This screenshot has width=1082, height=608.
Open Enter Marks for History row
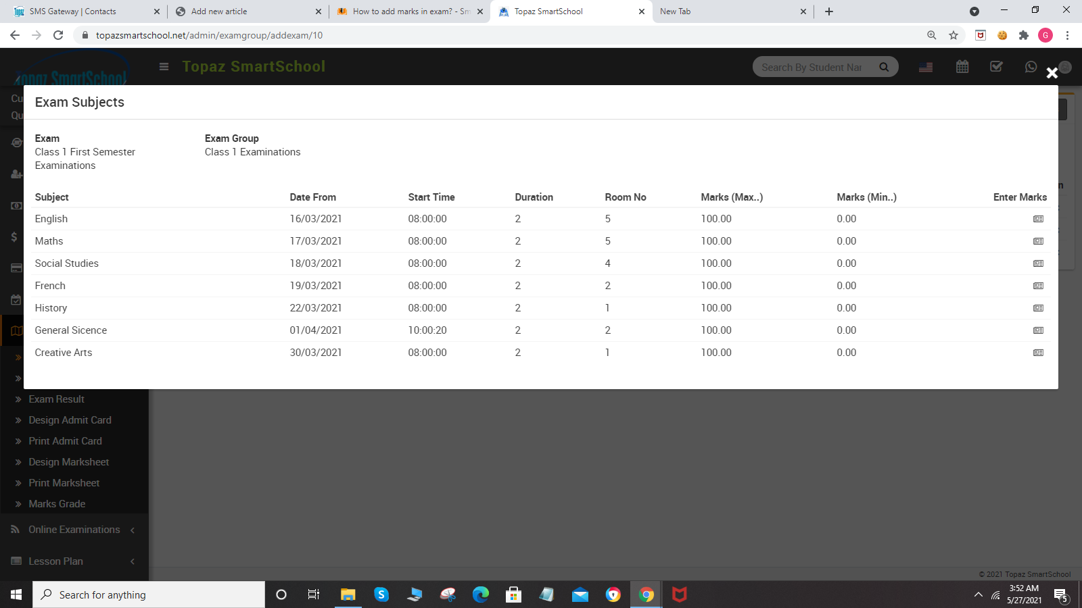pos(1038,308)
